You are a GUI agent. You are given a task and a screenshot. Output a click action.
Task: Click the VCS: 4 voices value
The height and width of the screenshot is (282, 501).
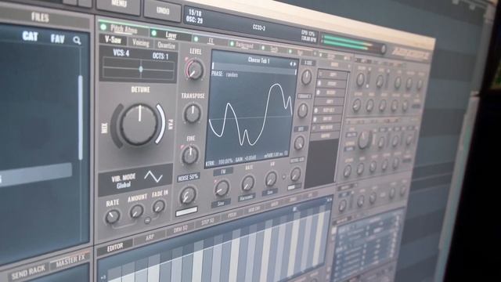121,52
